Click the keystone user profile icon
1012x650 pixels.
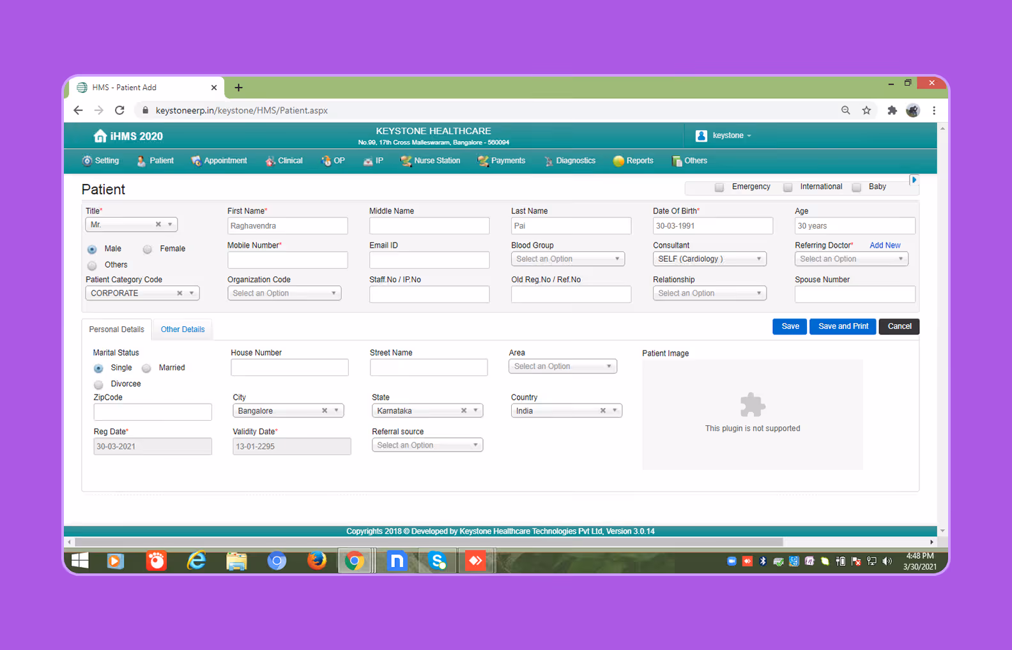click(x=701, y=135)
